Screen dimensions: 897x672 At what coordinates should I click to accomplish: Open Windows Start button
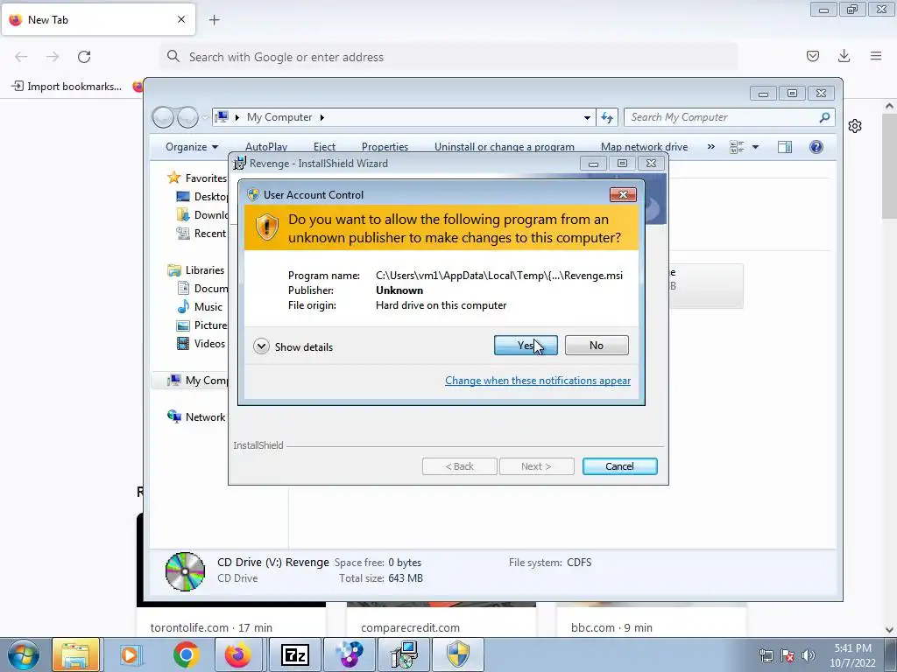click(x=24, y=654)
